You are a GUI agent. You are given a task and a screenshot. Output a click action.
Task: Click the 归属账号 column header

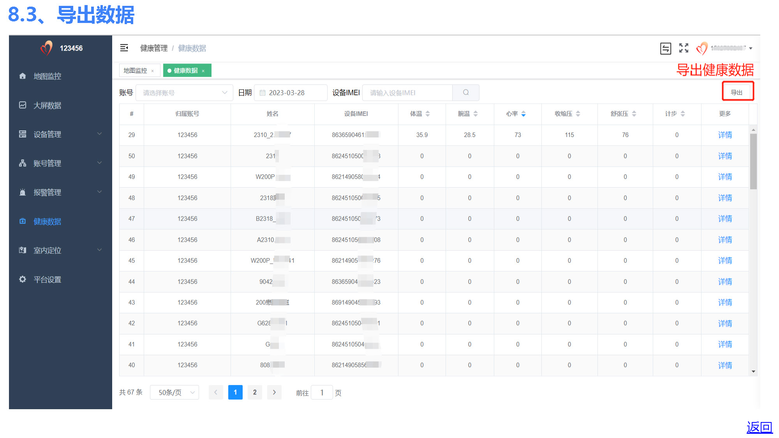click(187, 114)
